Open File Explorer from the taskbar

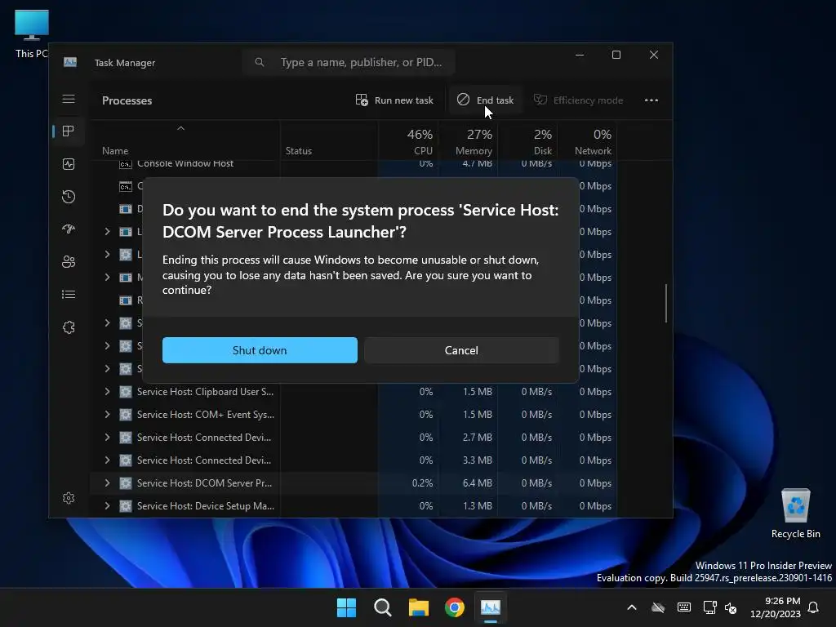(x=419, y=607)
